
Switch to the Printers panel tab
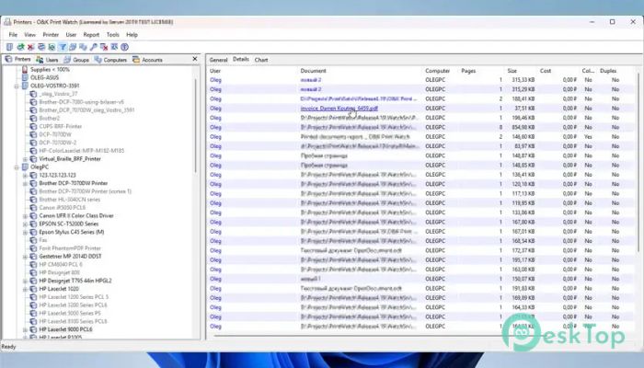click(x=18, y=60)
